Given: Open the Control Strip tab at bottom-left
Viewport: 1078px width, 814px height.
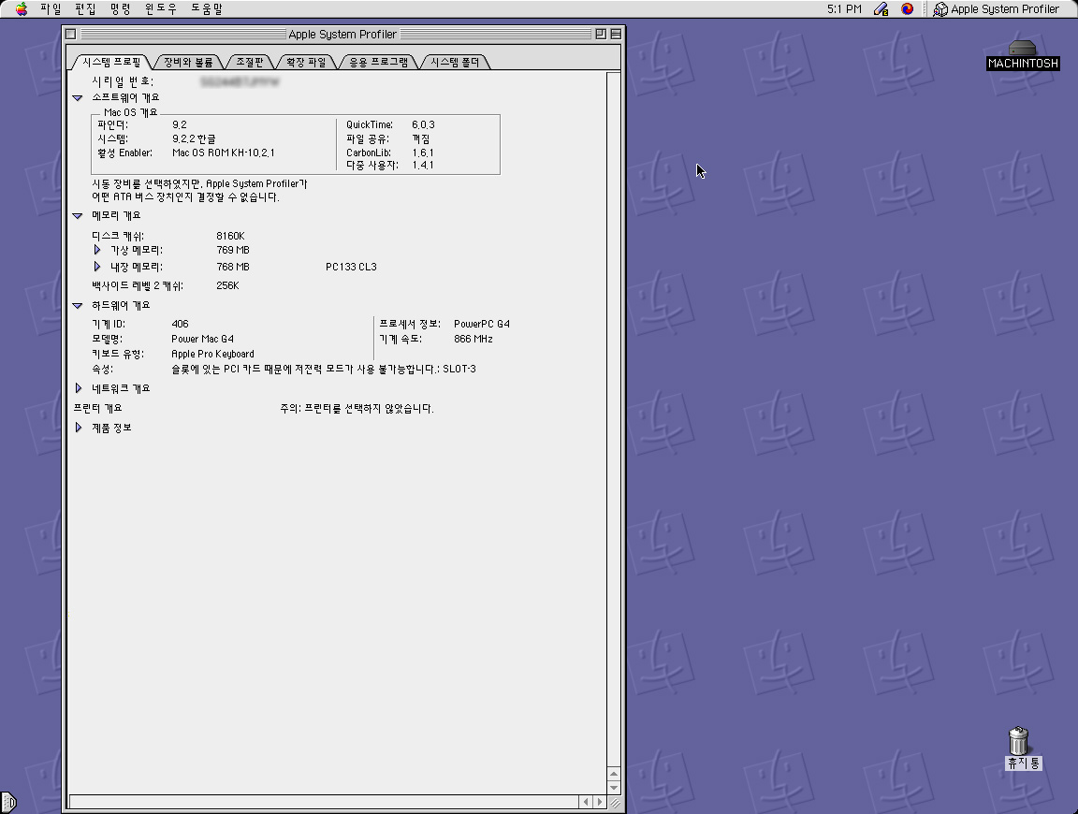Looking at the screenshot, I should pyautogui.click(x=7, y=802).
